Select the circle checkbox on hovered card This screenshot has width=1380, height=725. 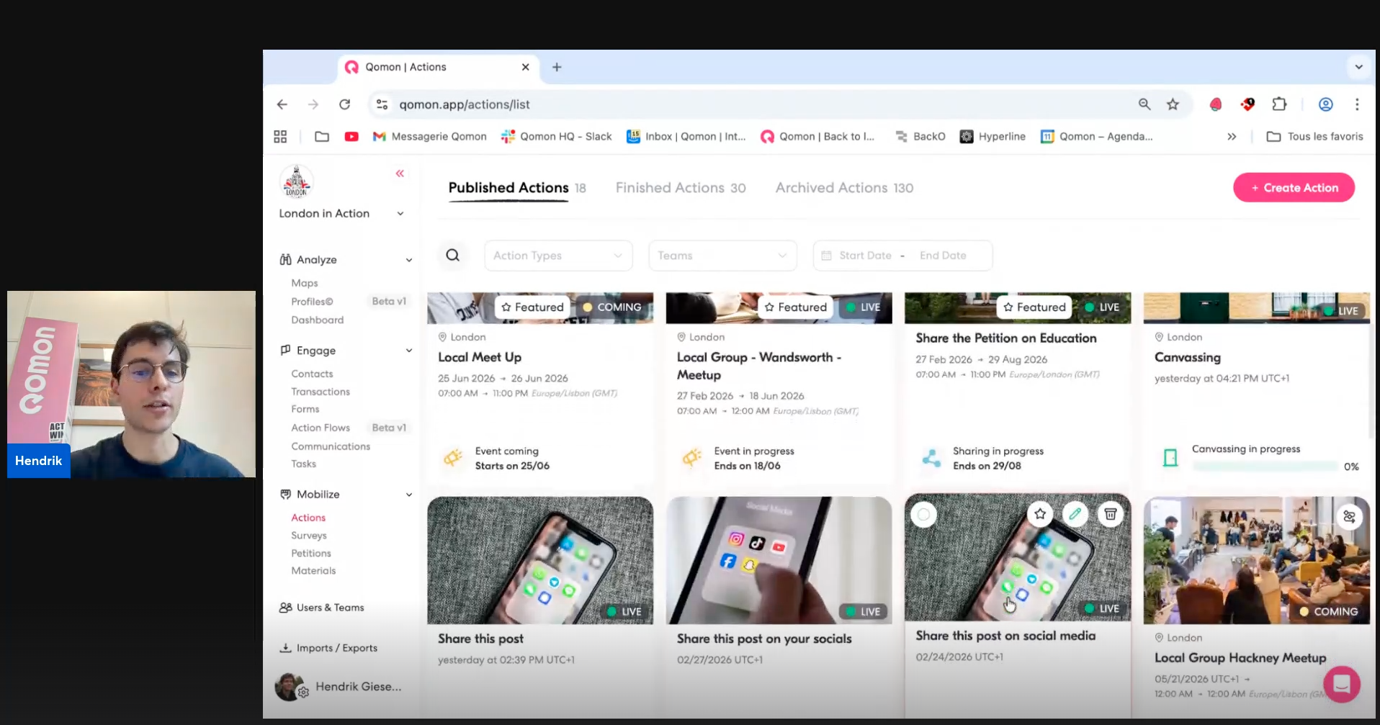pyautogui.click(x=923, y=515)
